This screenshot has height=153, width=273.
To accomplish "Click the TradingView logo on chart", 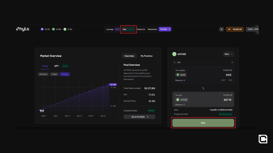I will coord(42,111).
